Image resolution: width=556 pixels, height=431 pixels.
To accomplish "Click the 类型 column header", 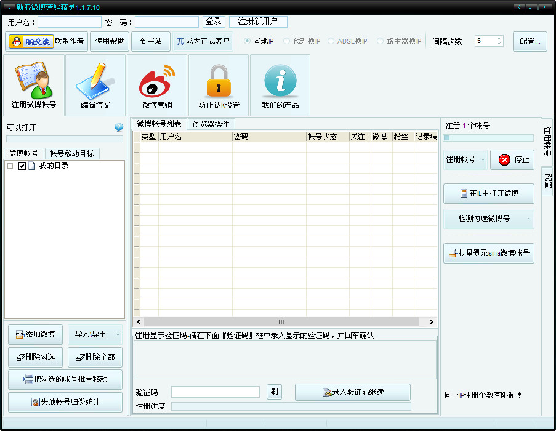I will [149, 137].
